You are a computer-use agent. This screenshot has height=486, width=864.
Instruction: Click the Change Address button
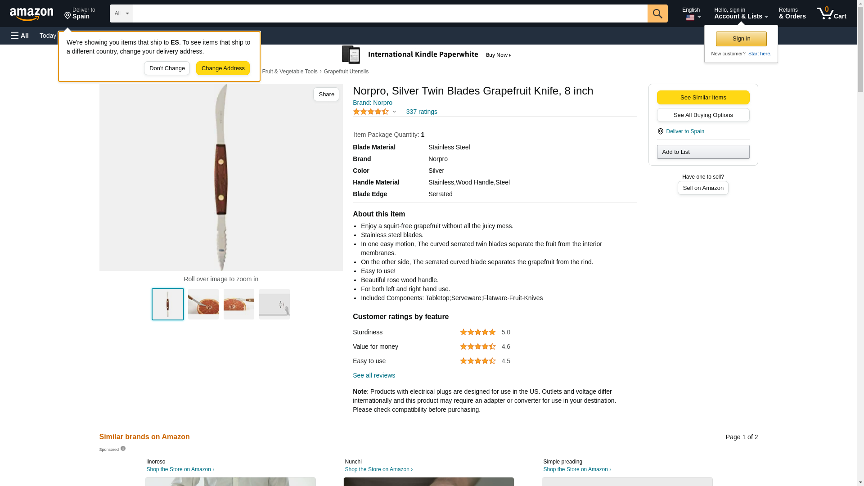click(223, 68)
